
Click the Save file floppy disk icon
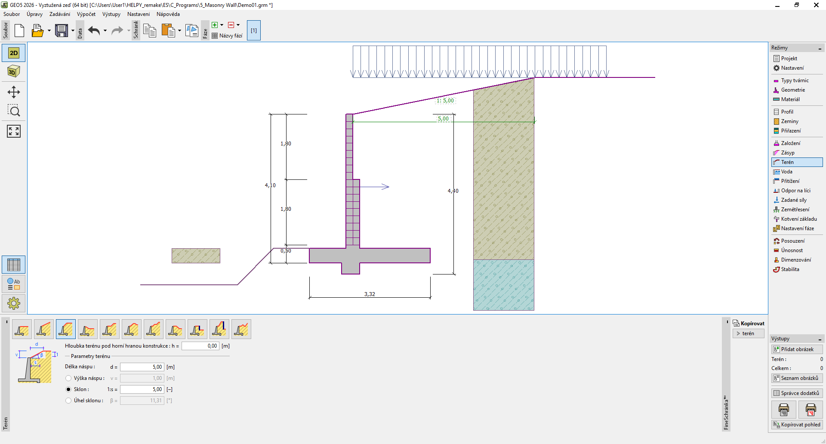(x=62, y=31)
